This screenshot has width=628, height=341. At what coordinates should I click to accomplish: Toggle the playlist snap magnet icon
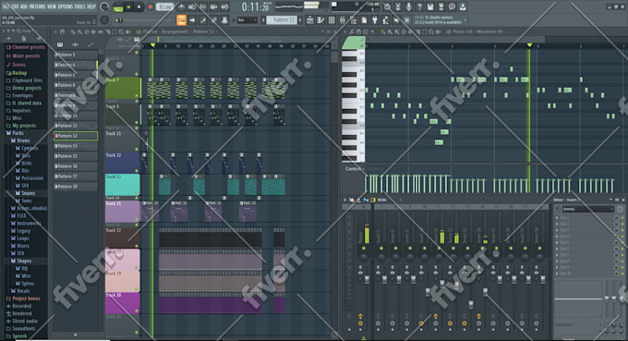click(x=62, y=31)
